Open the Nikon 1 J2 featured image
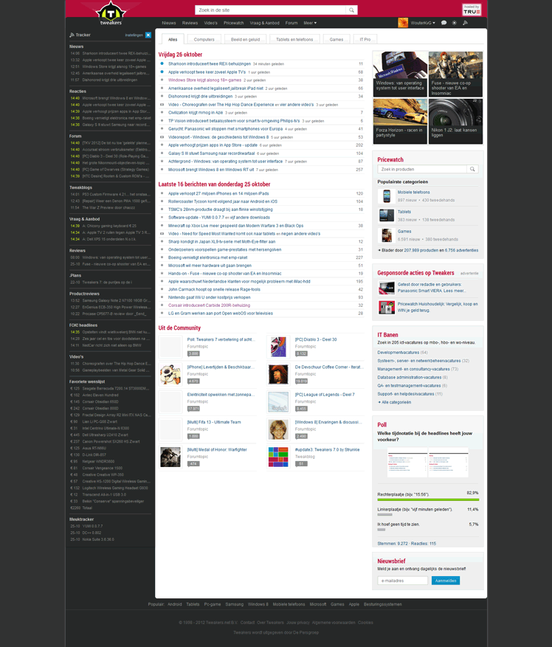552x647 pixels. [x=456, y=121]
